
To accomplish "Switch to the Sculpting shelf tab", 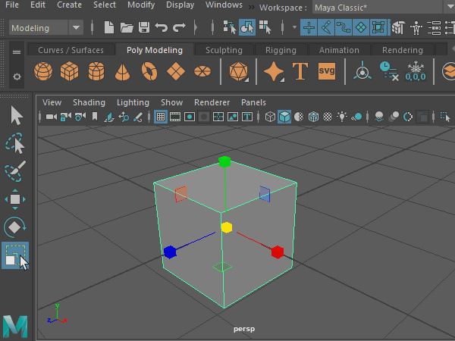I will click(224, 50).
